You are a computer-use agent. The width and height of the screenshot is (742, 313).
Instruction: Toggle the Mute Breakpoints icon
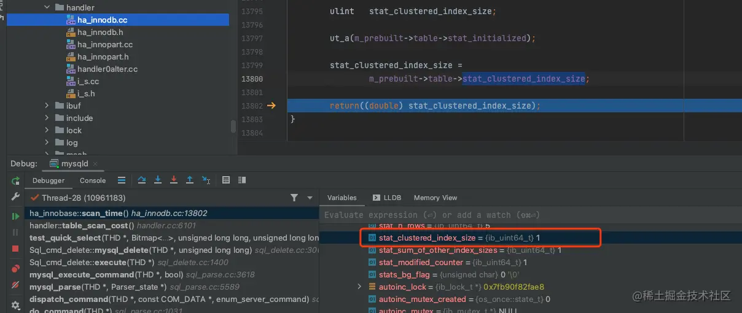15,285
